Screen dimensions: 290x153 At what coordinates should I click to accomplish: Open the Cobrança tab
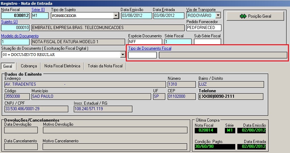pyautogui.click(x=29, y=66)
